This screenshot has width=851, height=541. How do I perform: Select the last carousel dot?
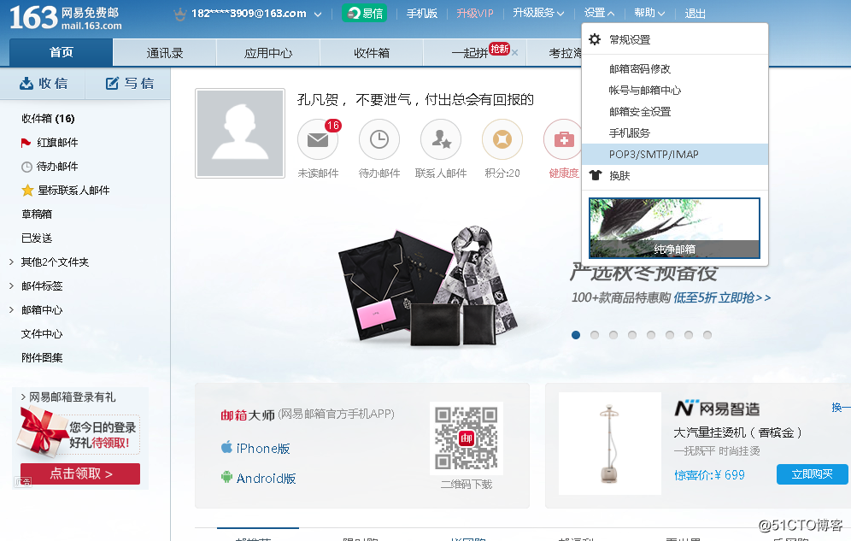pos(707,335)
